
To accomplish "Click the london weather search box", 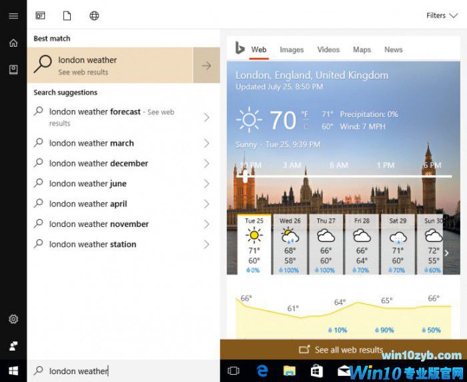I will [x=123, y=371].
